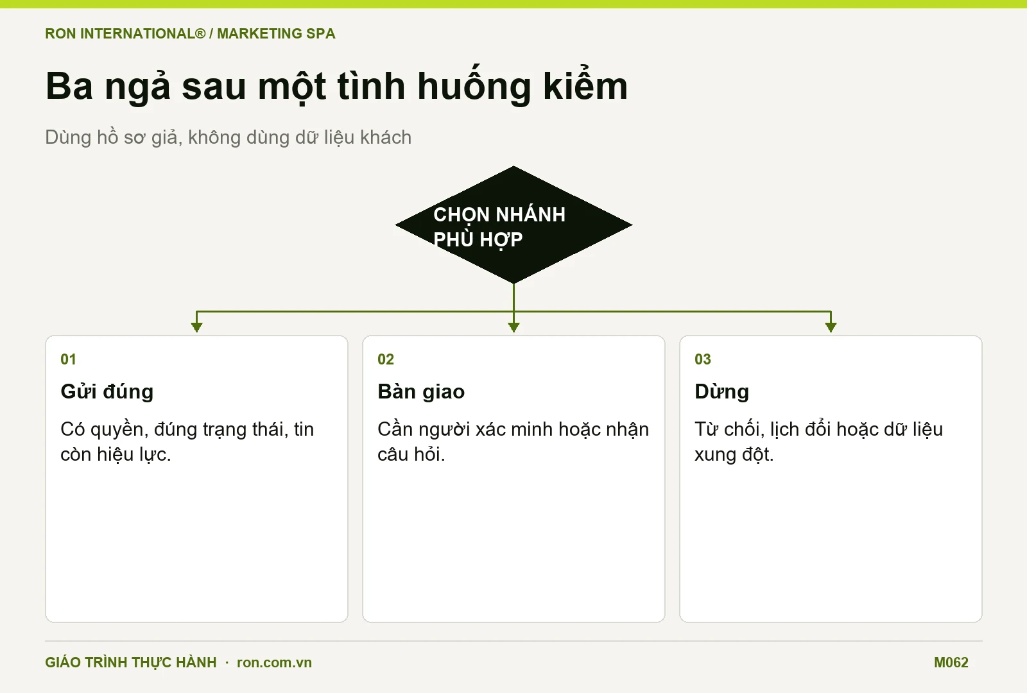Click the slide code "M062"
The width and height of the screenshot is (1027, 693).
(951, 662)
